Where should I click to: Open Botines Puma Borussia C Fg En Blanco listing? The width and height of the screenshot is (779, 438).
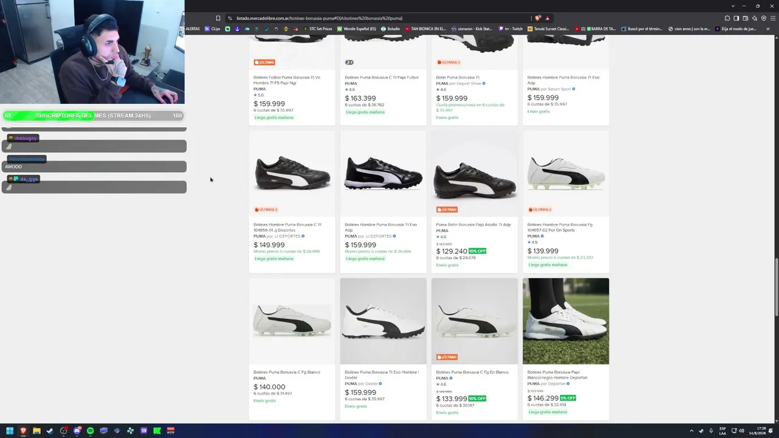click(x=472, y=372)
